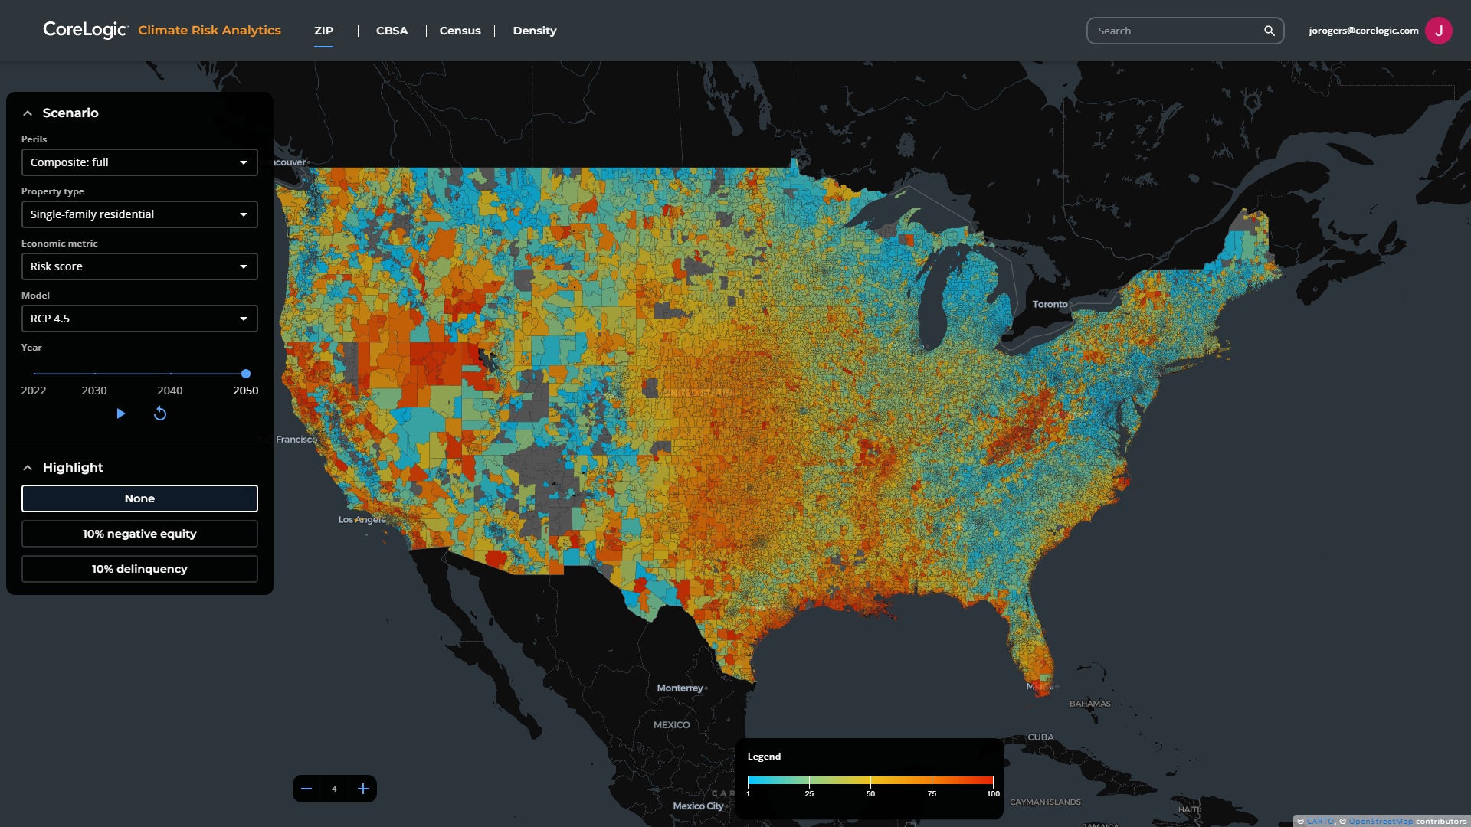Image resolution: width=1471 pixels, height=827 pixels.
Task: Collapse the Scenario panel
Action: (28, 113)
